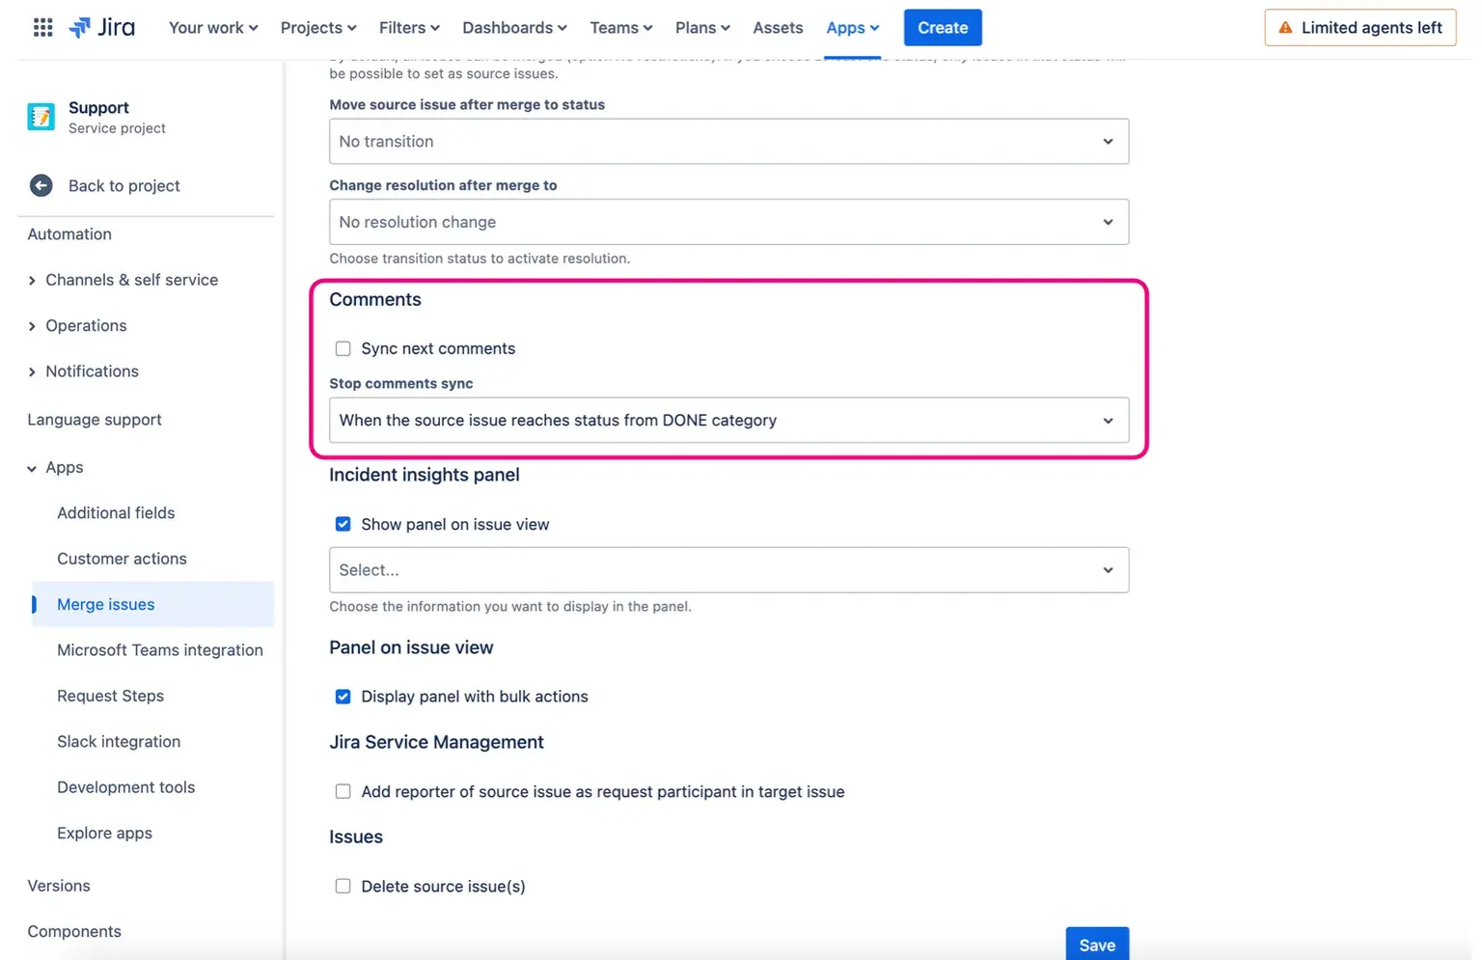Open Slack integration in sidebar
The width and height of the screenshot is (1482, 960).
tap(119, 741)
